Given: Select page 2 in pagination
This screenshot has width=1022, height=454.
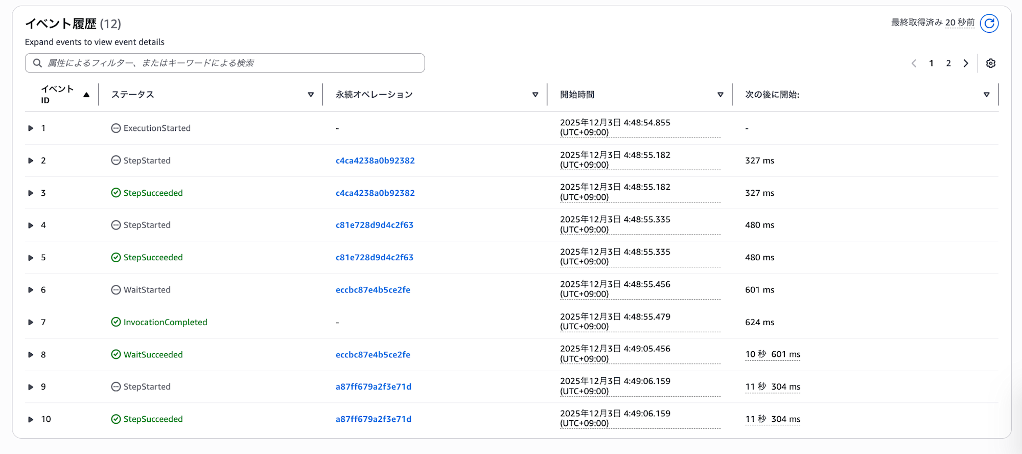Looking at the screenshot, I should (948, 63).
